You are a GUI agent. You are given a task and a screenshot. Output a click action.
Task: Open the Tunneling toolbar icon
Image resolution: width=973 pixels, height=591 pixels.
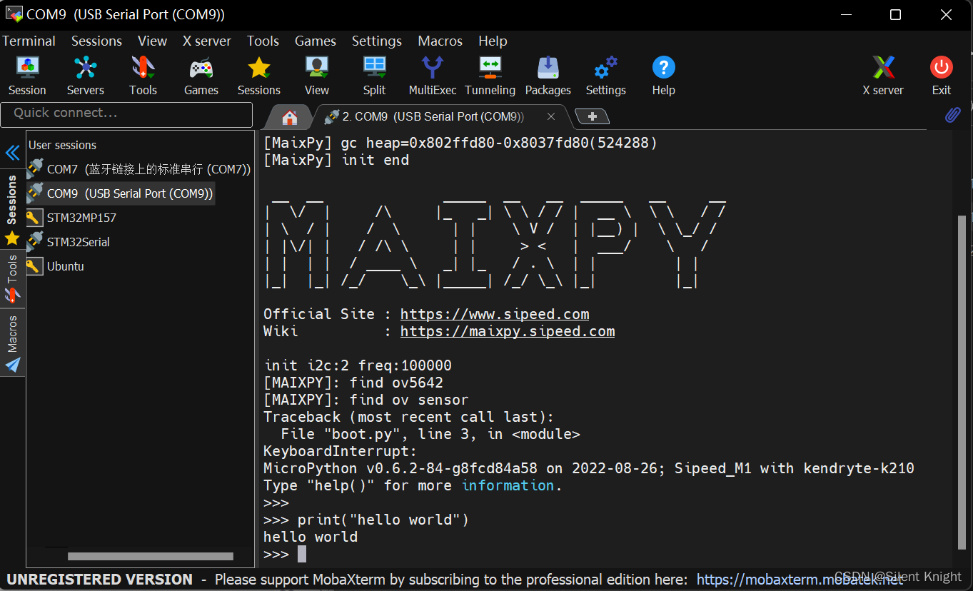click(x=490, y=76)
